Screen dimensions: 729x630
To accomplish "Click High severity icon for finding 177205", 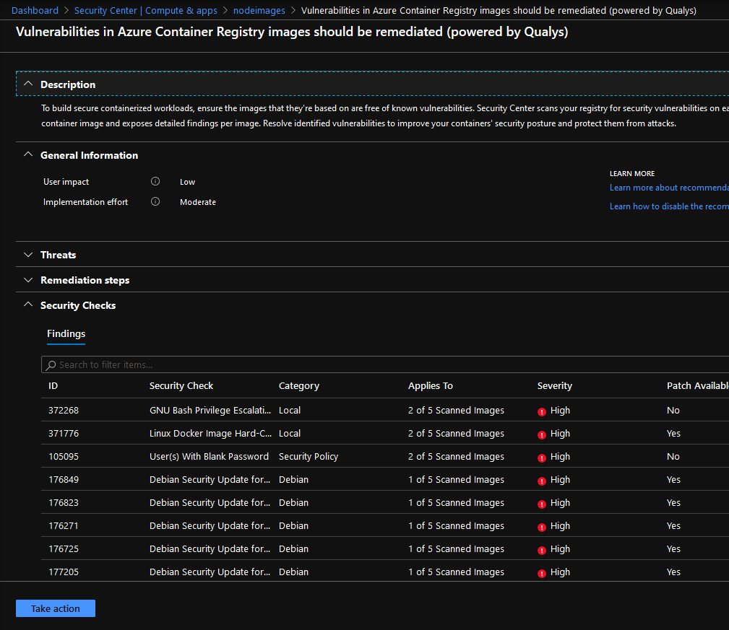I will coord(542,573).
